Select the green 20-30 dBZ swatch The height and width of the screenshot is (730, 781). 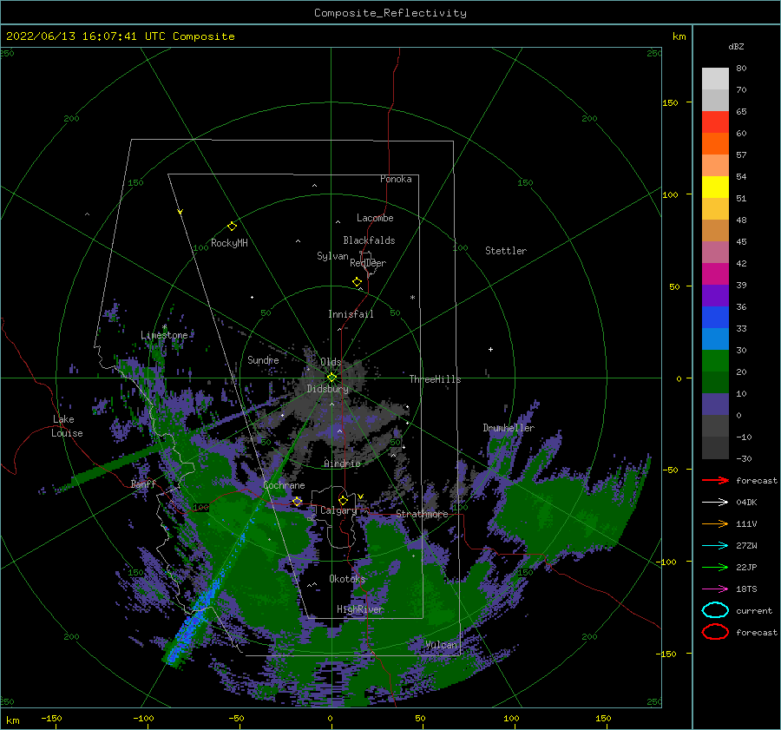click(x=715, y=360)
